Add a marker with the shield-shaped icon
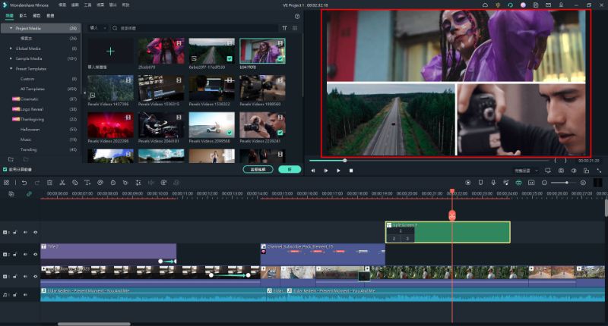This screenshot has width=608, height=326. tap(481, 183)
